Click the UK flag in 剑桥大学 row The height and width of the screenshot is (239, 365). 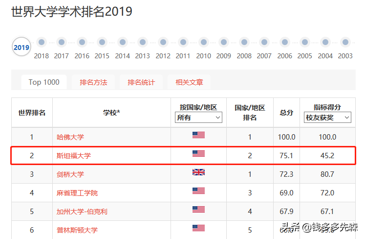(198, 172)
